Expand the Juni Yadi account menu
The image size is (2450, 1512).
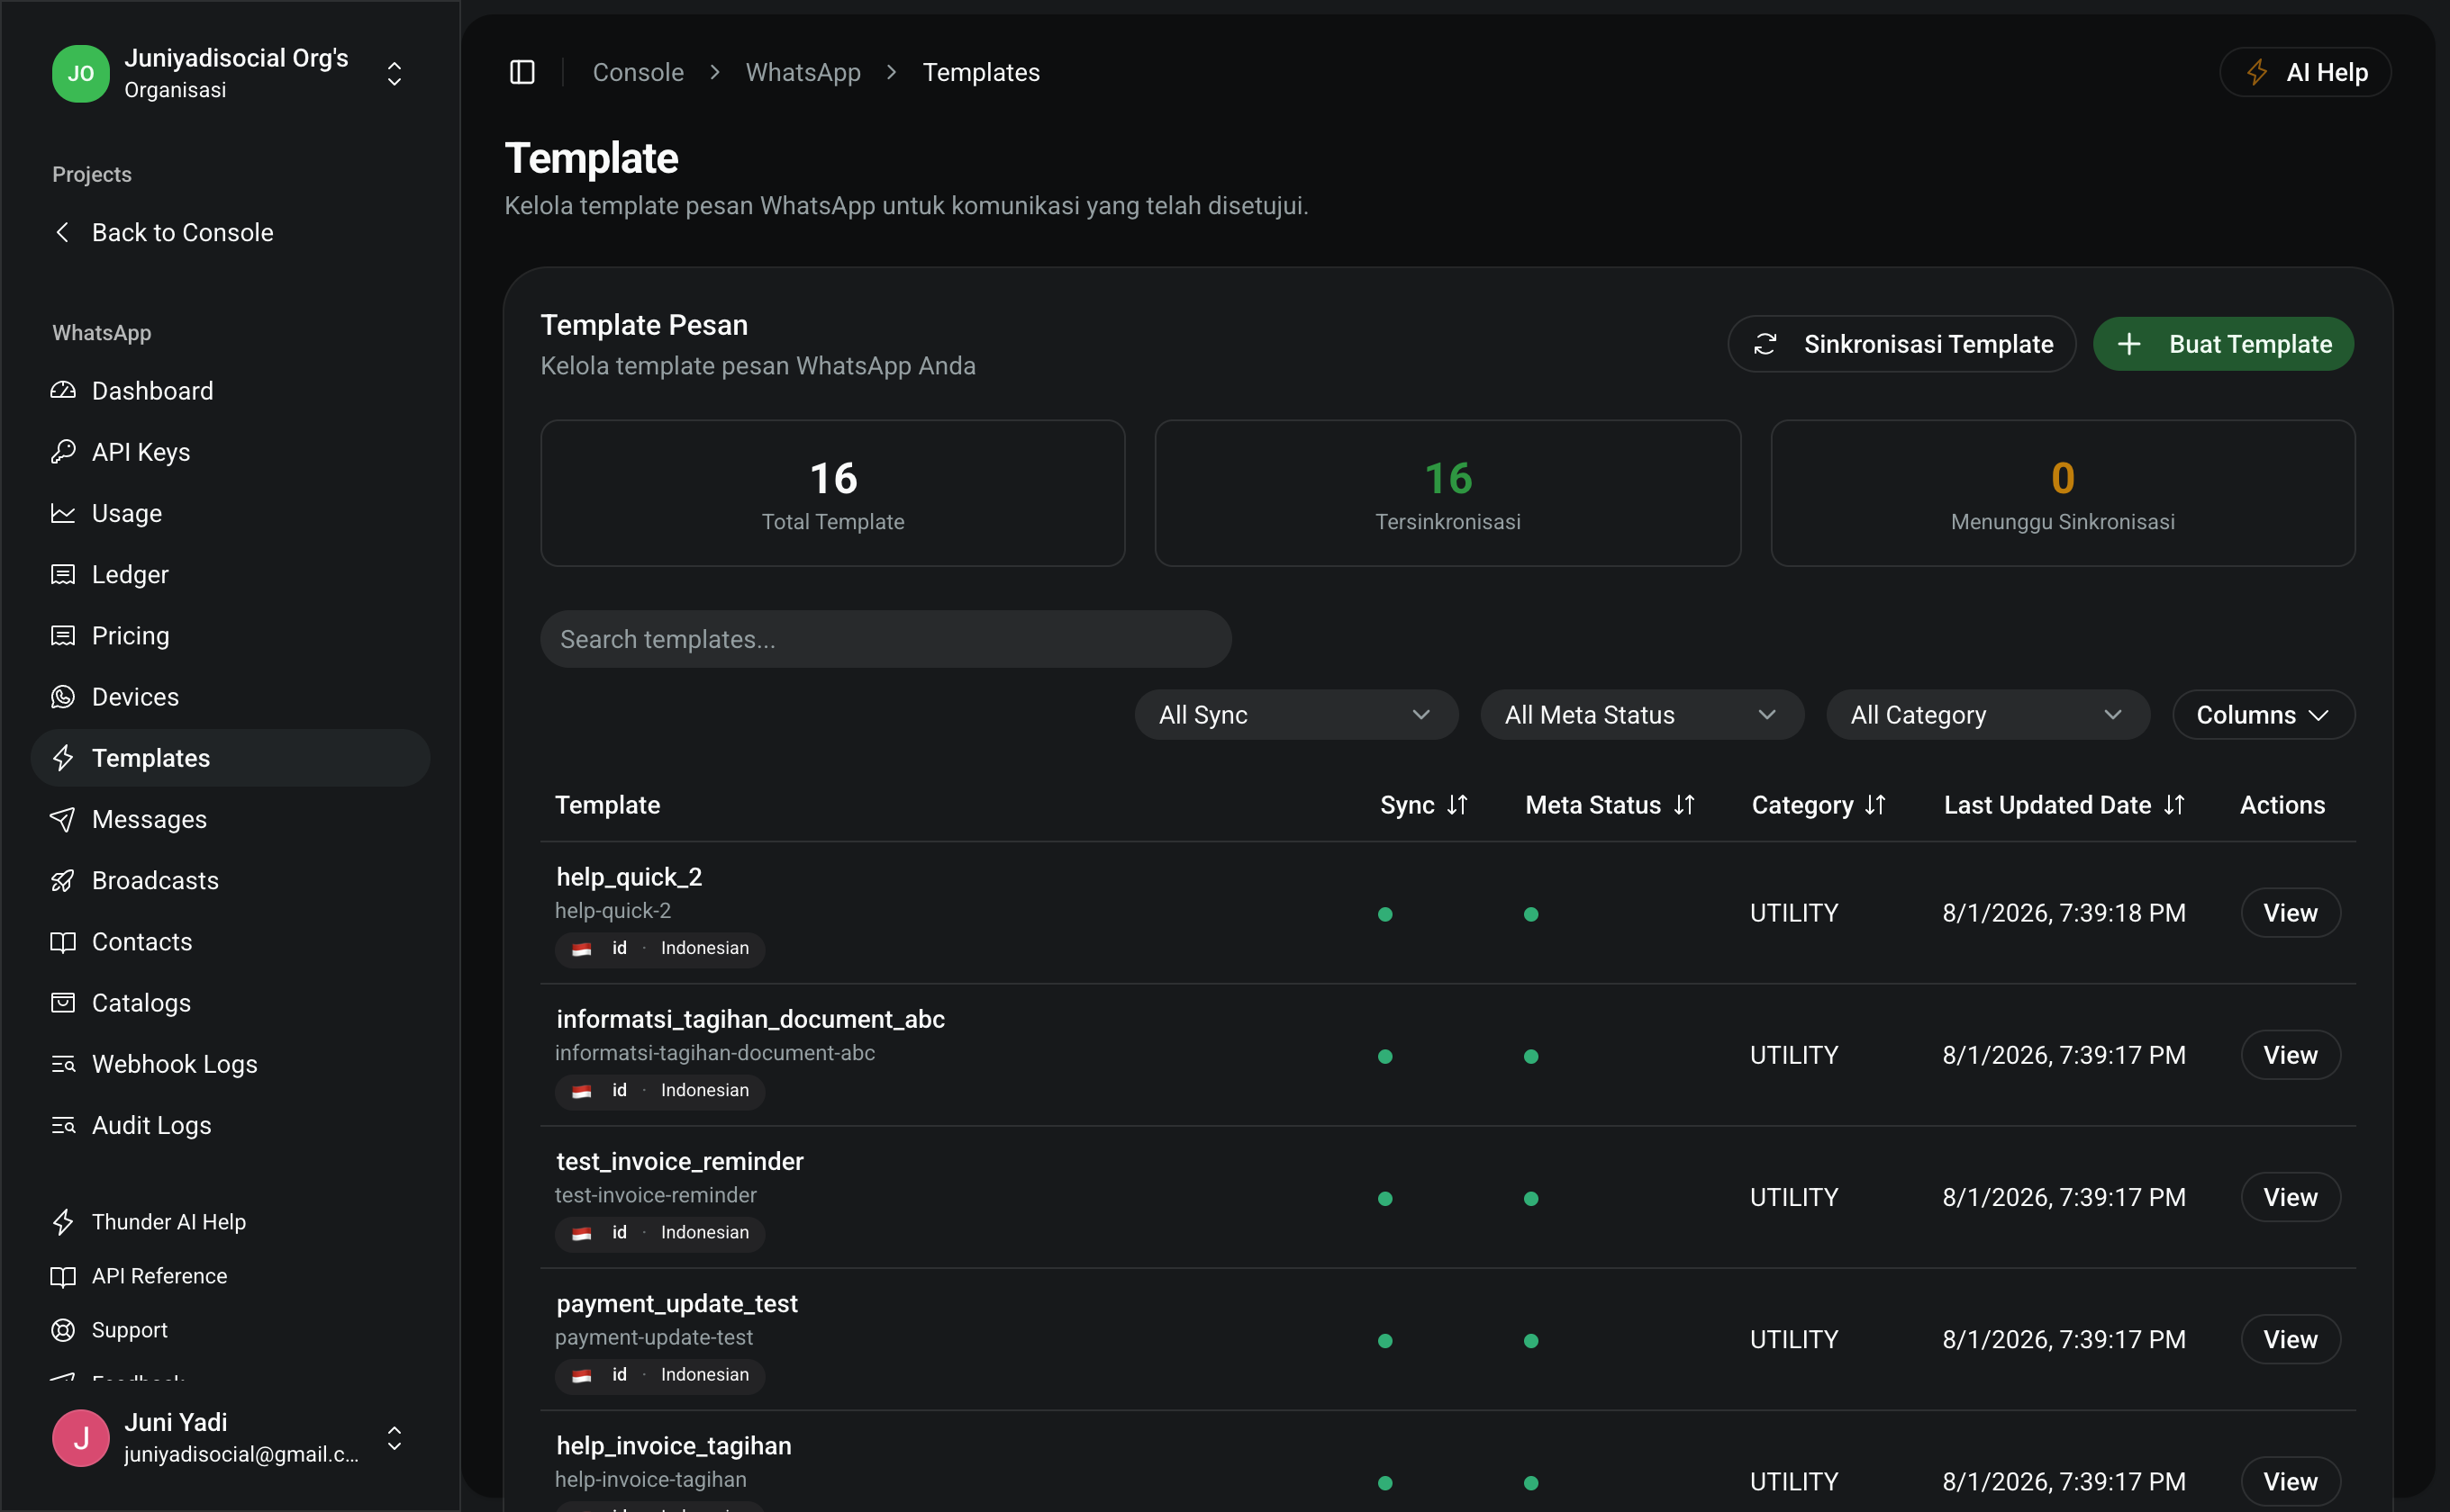[231, 1438]
